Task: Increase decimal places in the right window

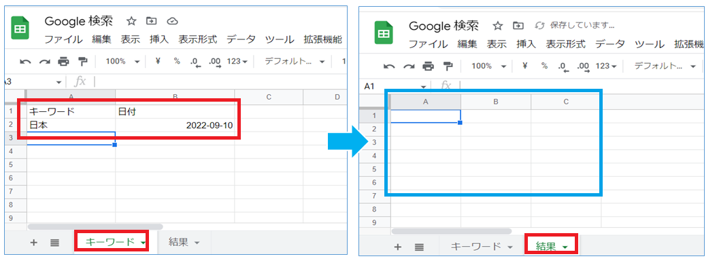Action: click(x=583, y=66)
